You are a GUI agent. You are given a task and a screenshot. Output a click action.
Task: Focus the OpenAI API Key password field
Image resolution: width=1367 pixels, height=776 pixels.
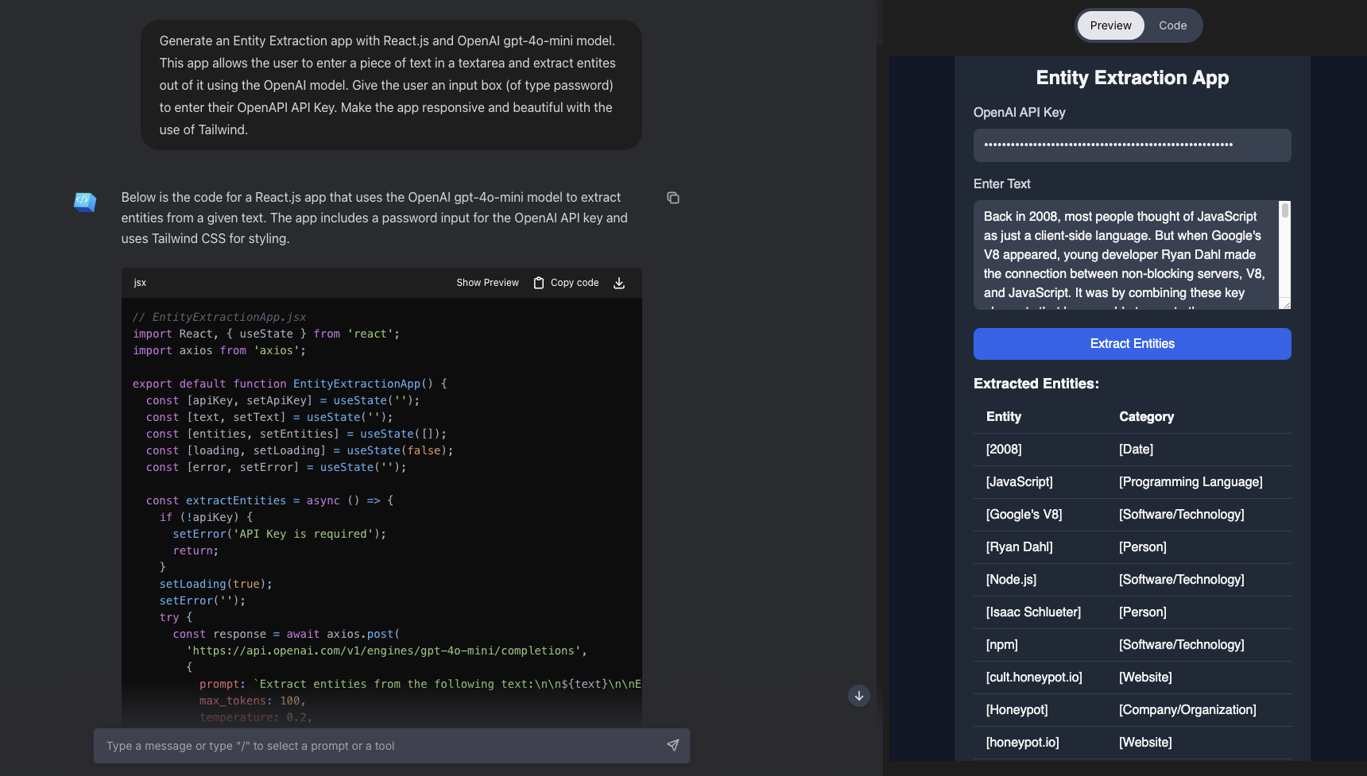(1132, 145)
